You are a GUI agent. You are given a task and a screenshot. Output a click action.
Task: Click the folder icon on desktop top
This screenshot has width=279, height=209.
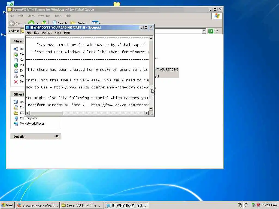click(117, 4)
